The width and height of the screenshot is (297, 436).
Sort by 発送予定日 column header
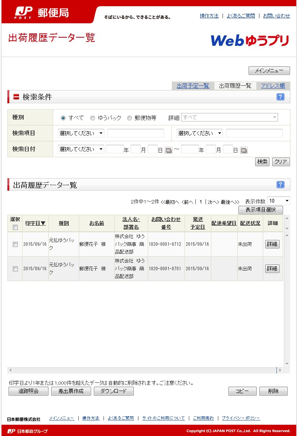(198, 223)
